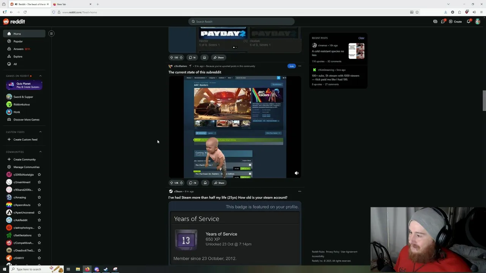Screen dimensions: 486x273
Task: Open the Windows Start menu
Action: click(x=5, y=269)
